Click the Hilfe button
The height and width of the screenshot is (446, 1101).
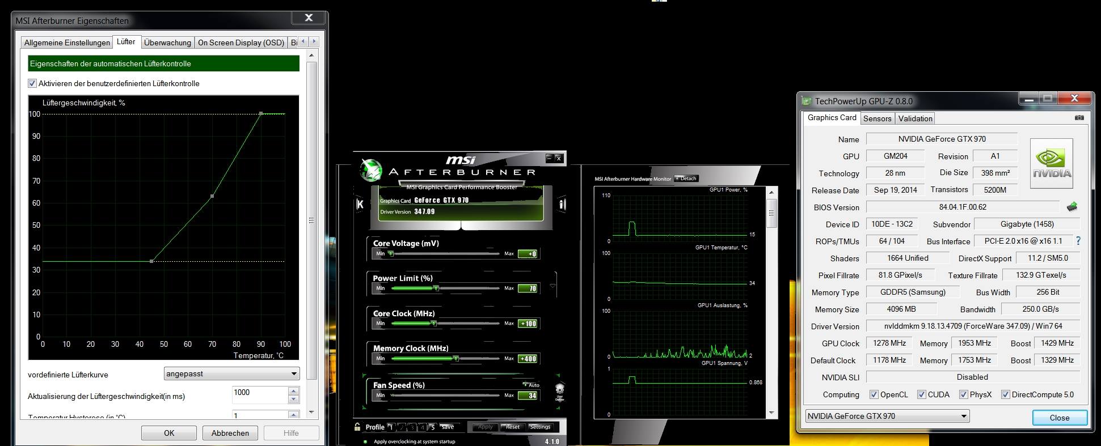291,433
